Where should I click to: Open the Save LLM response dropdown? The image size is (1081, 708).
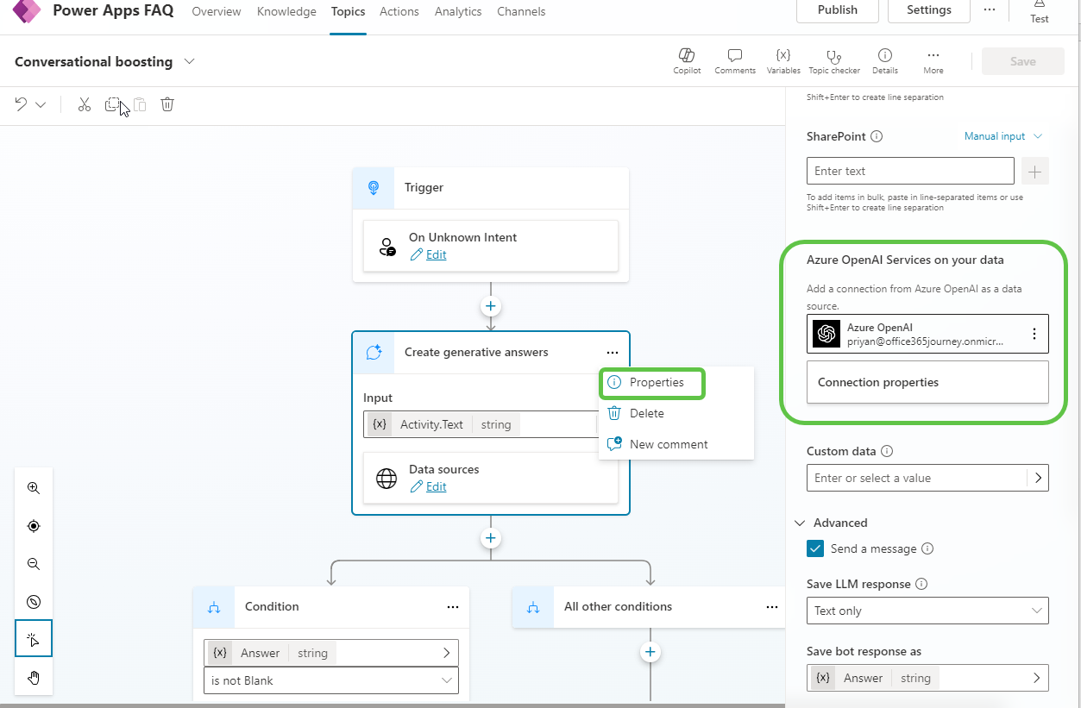(x=927, y=611)
